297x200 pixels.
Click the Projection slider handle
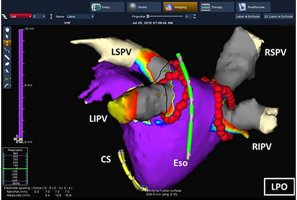(148, 16)
